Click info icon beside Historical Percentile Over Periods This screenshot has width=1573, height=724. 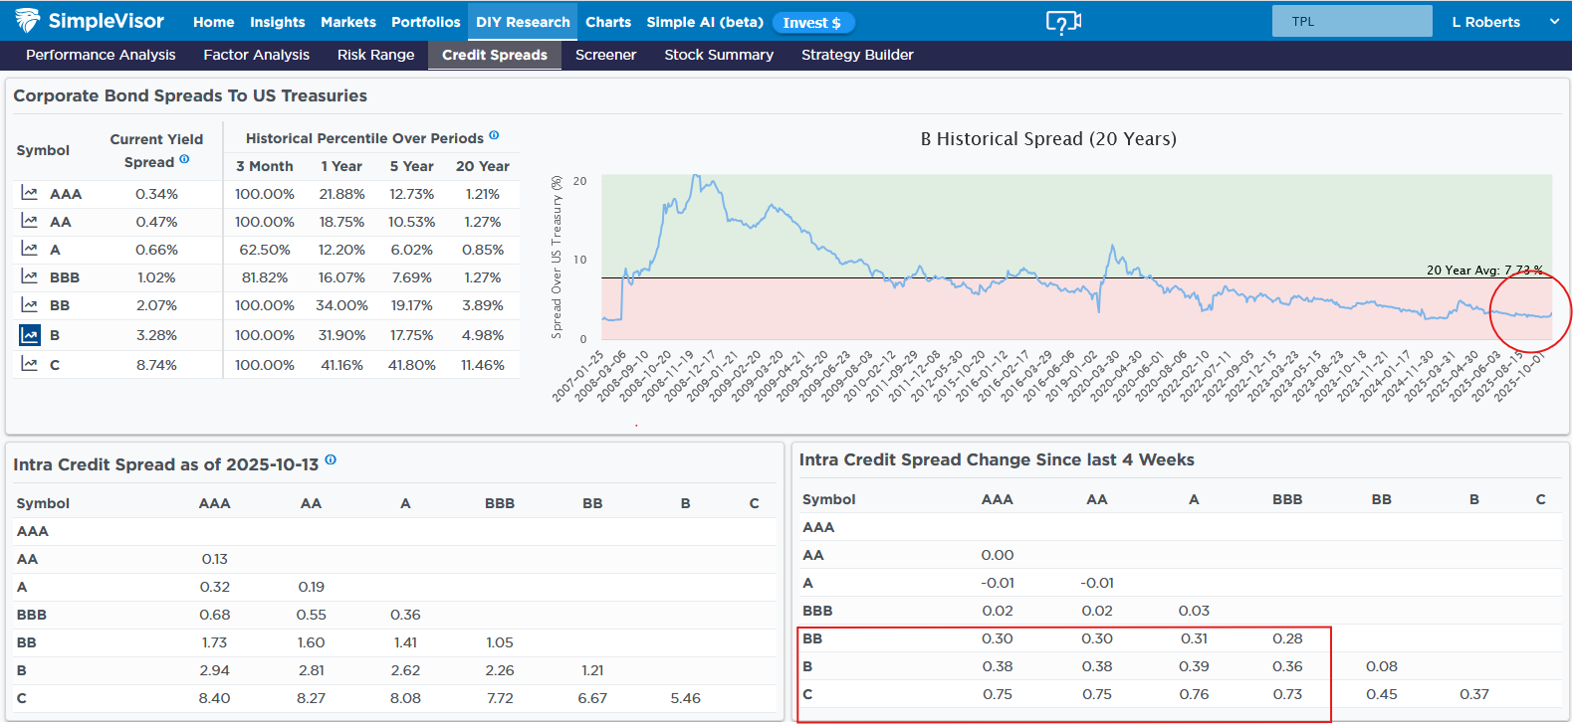pyautogui.click(x=494, y=136)
